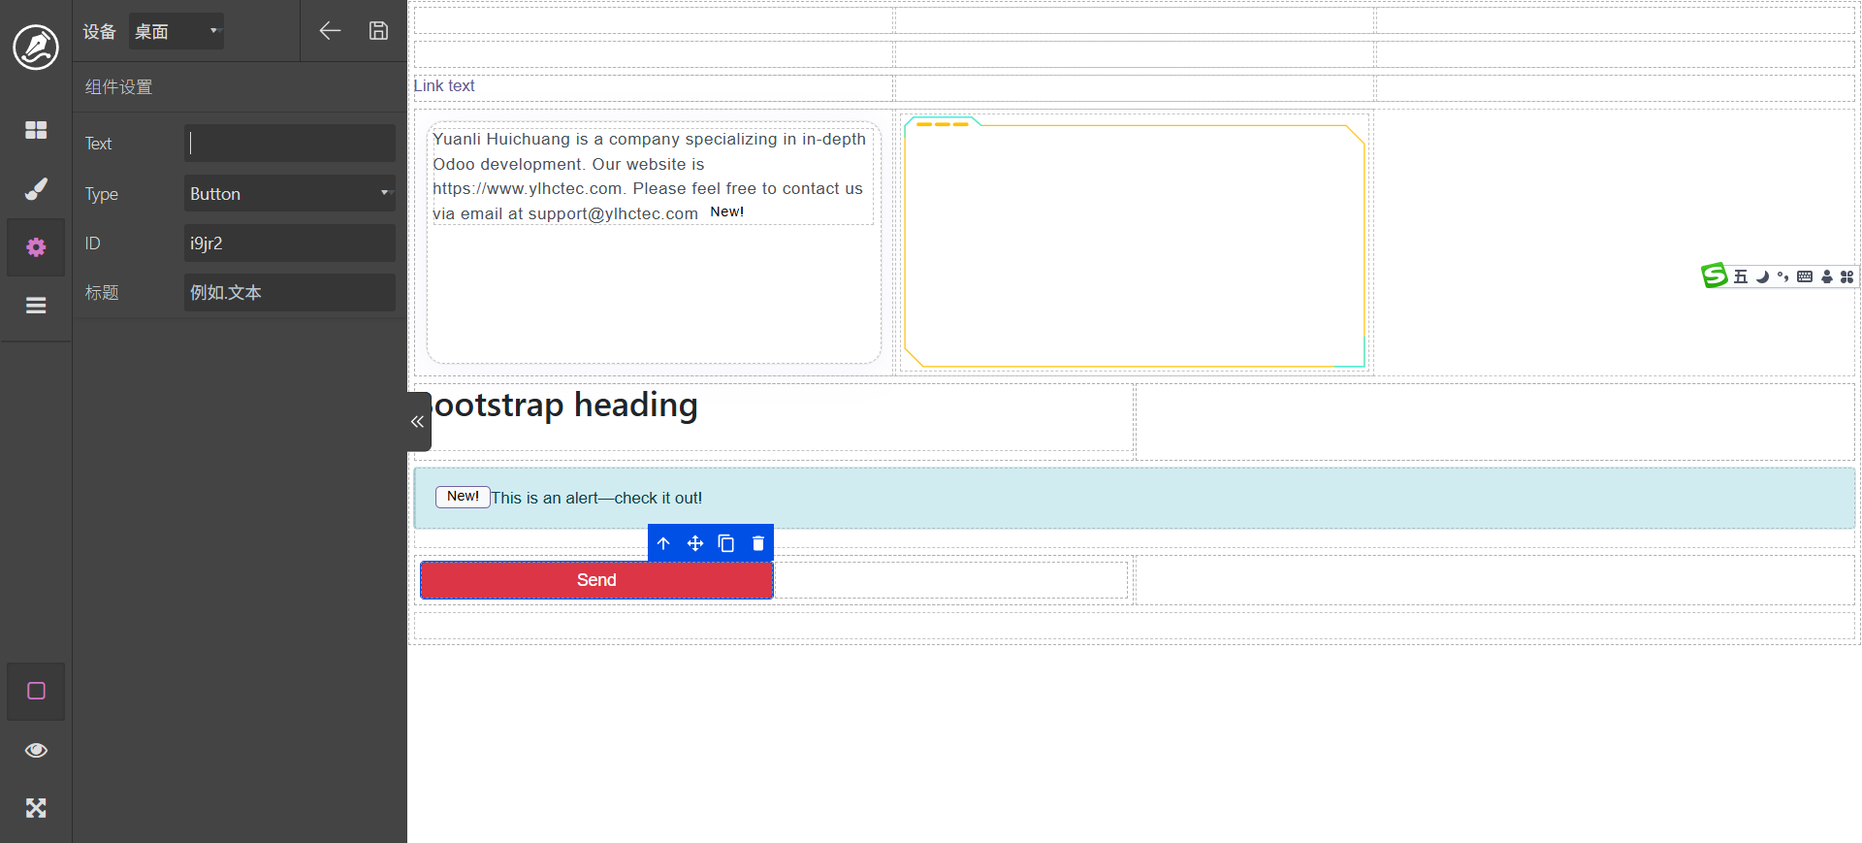The width and height of the screenshot is (1862, 843).
Task: Click the back arrow icon
Action: pyautogui.click(x=330, y=31)
